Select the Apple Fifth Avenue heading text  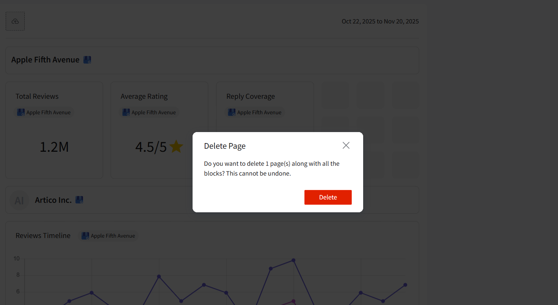[x=45, y=60]
